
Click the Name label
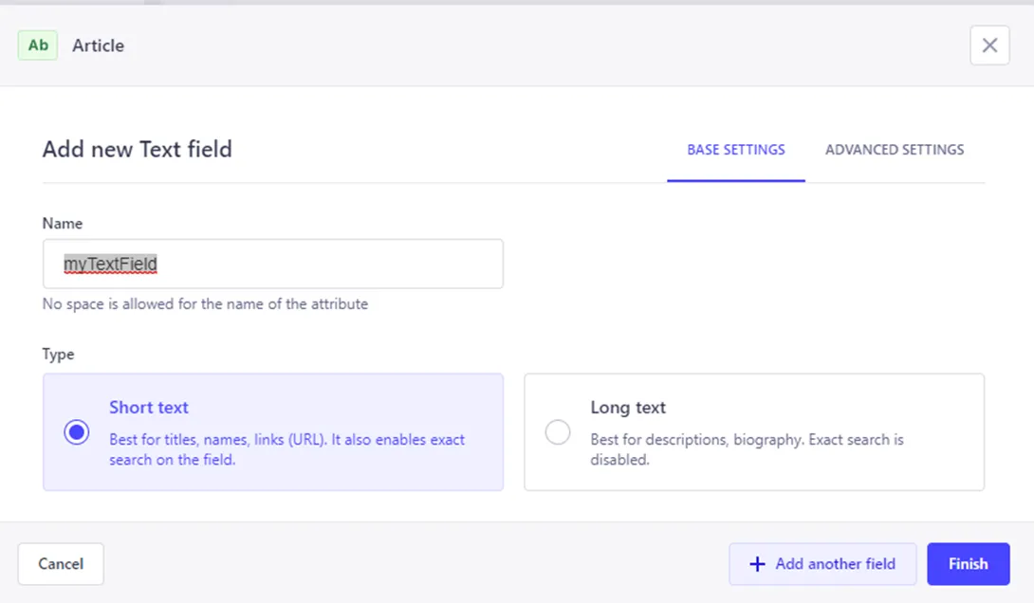(63, 224)
